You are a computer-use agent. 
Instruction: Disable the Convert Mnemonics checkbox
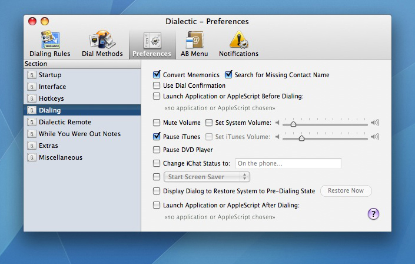click(x=157, y=75)
